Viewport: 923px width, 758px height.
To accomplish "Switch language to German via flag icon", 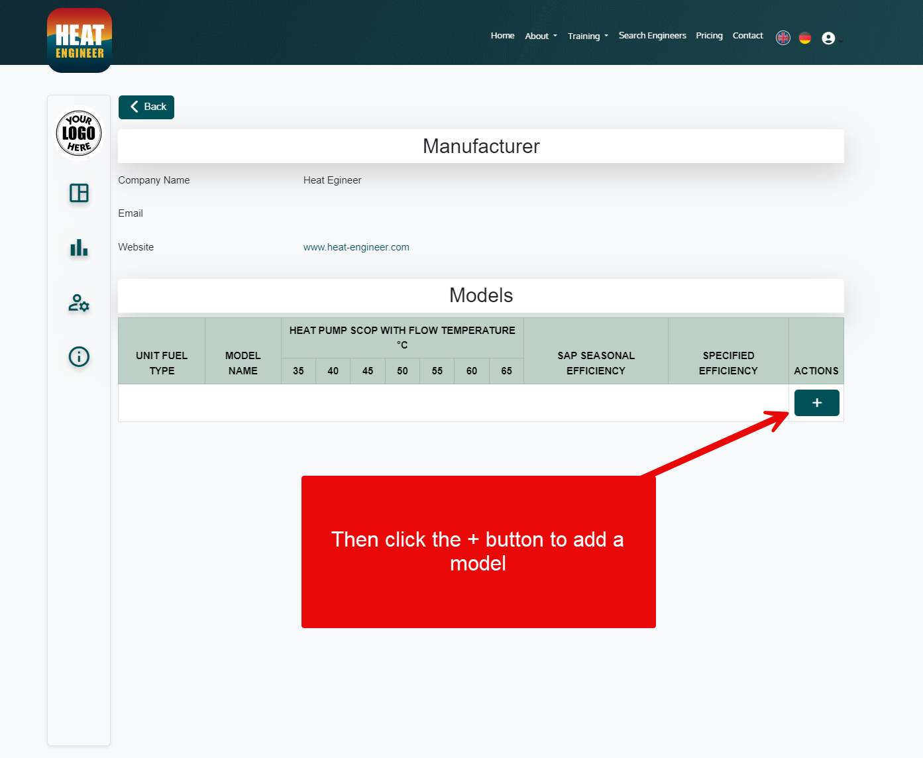I will point(805,38).
